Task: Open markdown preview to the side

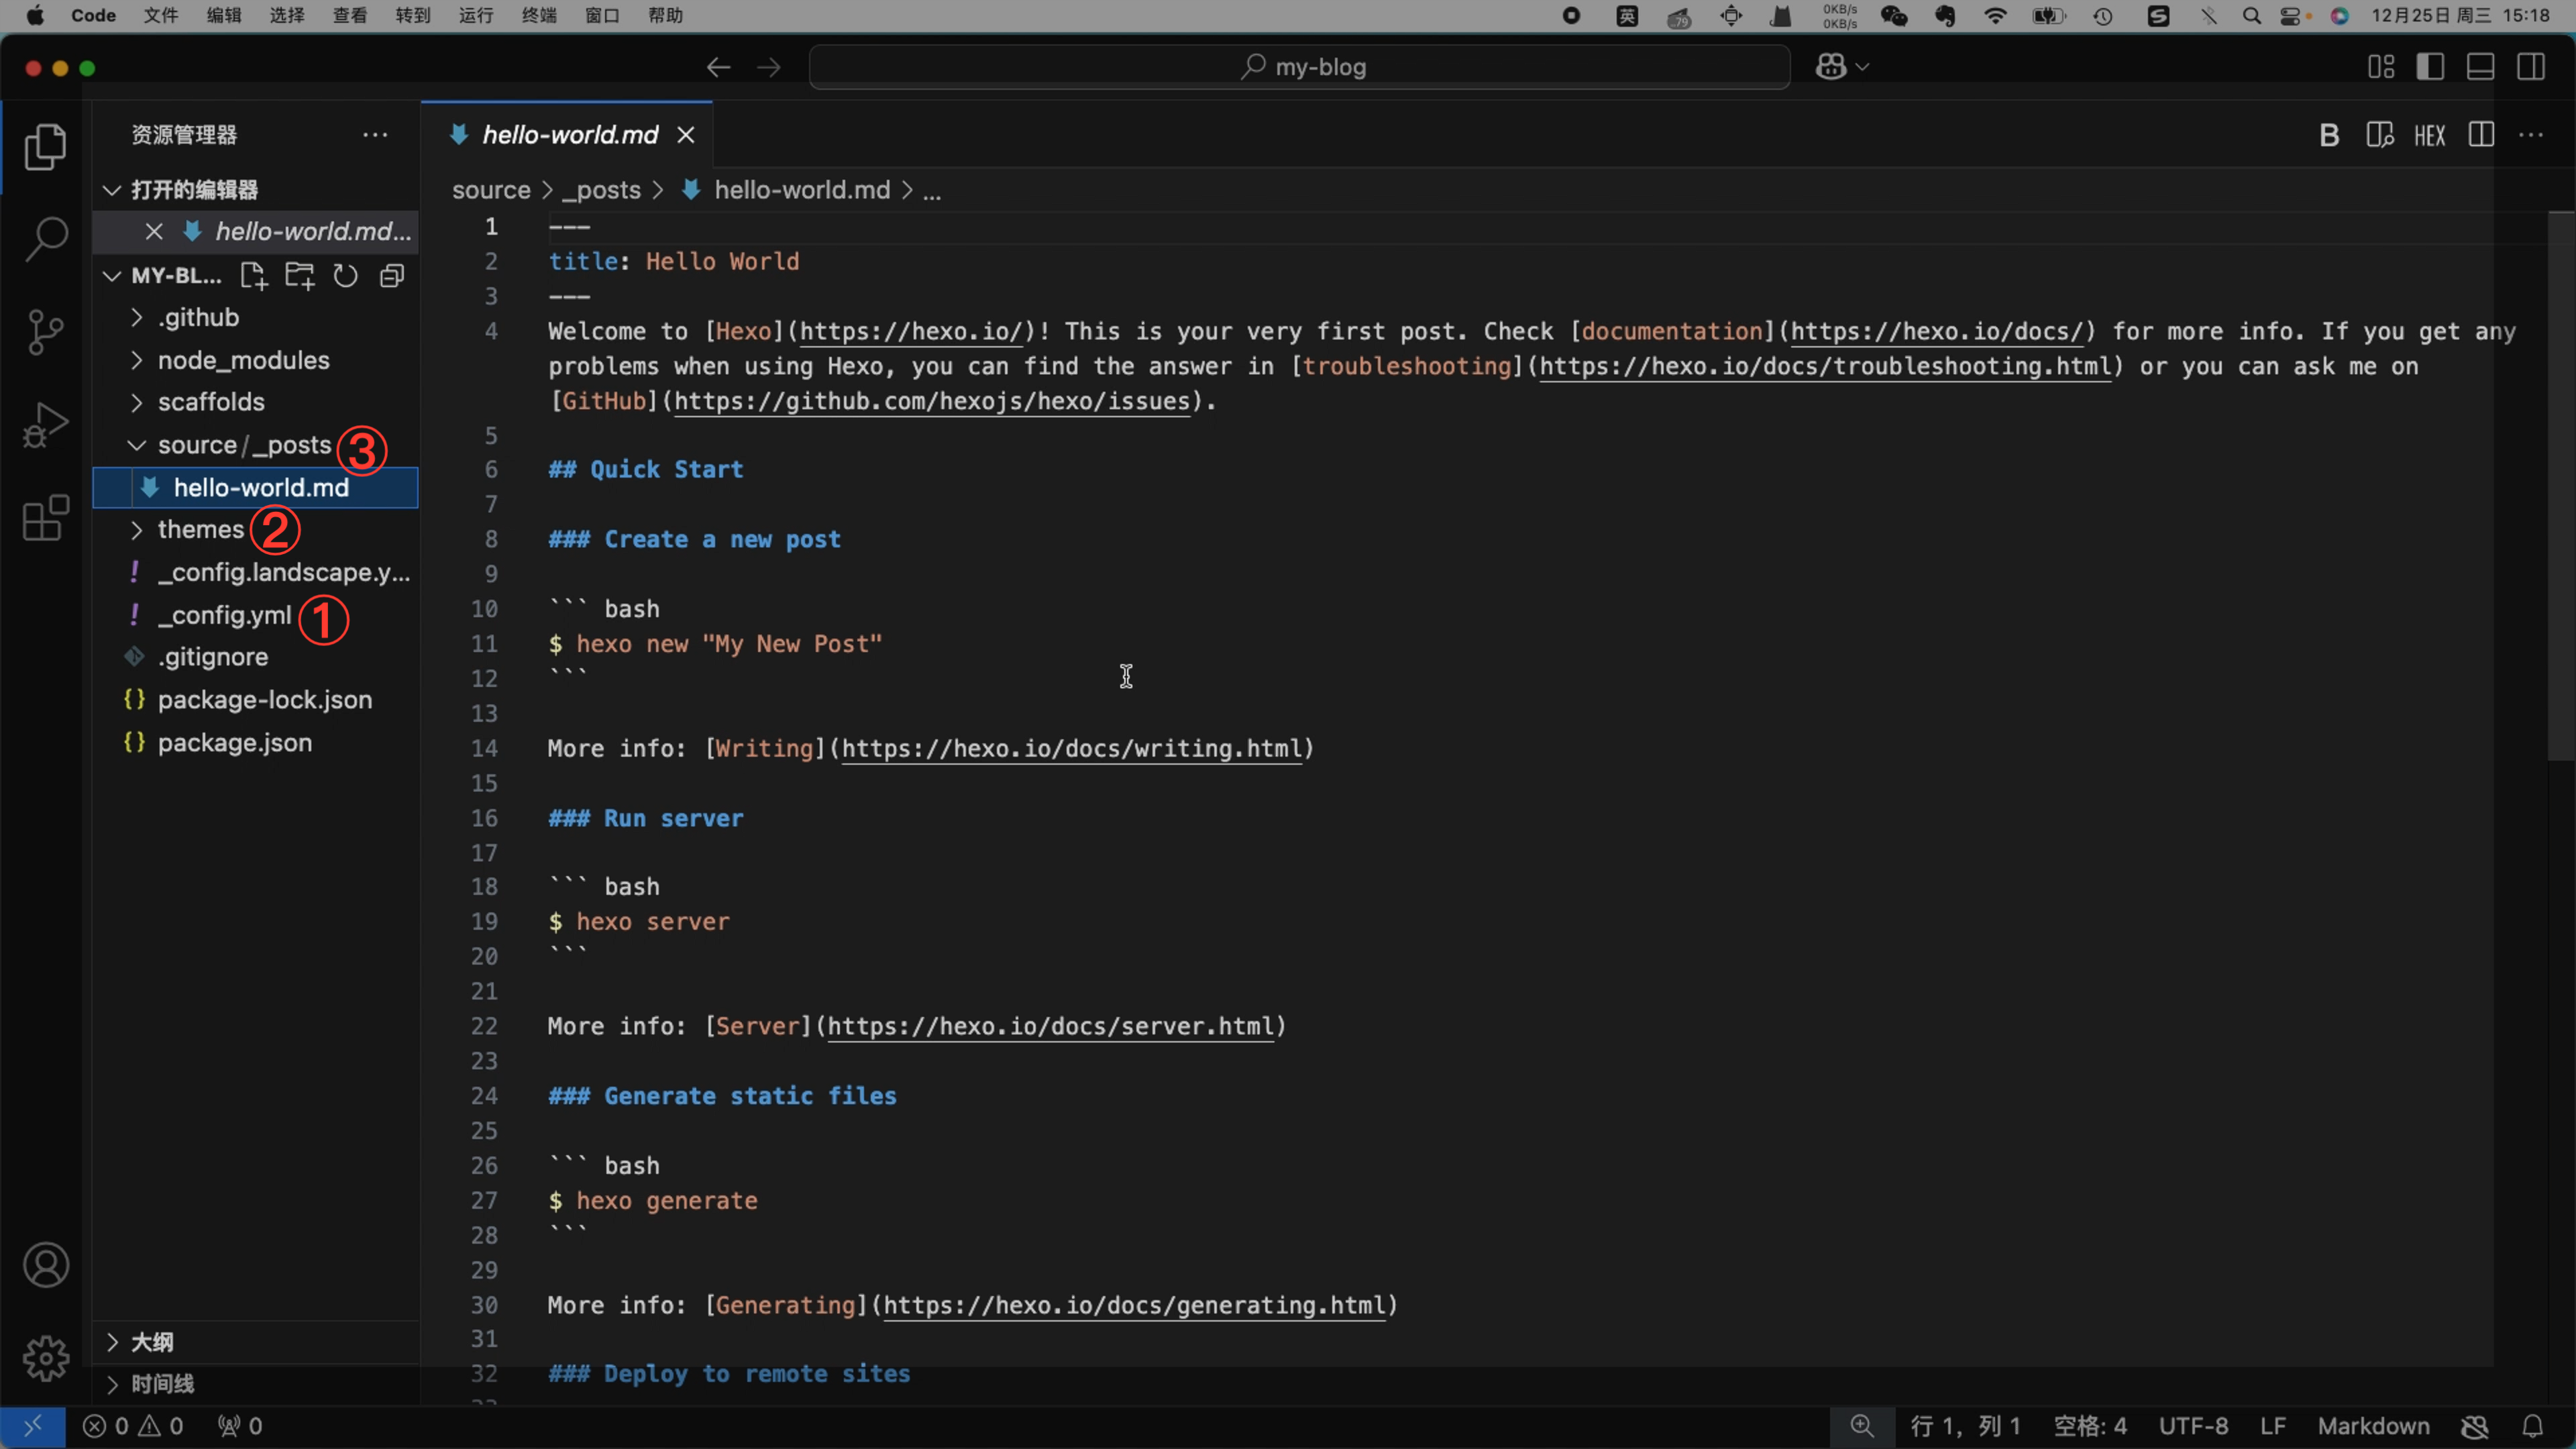Action: click(2380, 135)
